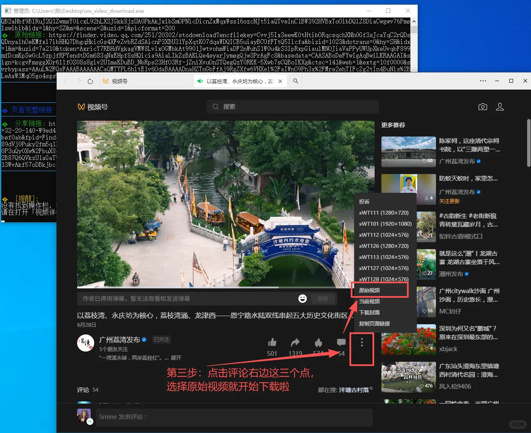Close the 以荔枝湾、永庆坊为核心 tab
Image resolution: width=531 pixels, height=433 pixels.
coord(280,81)
